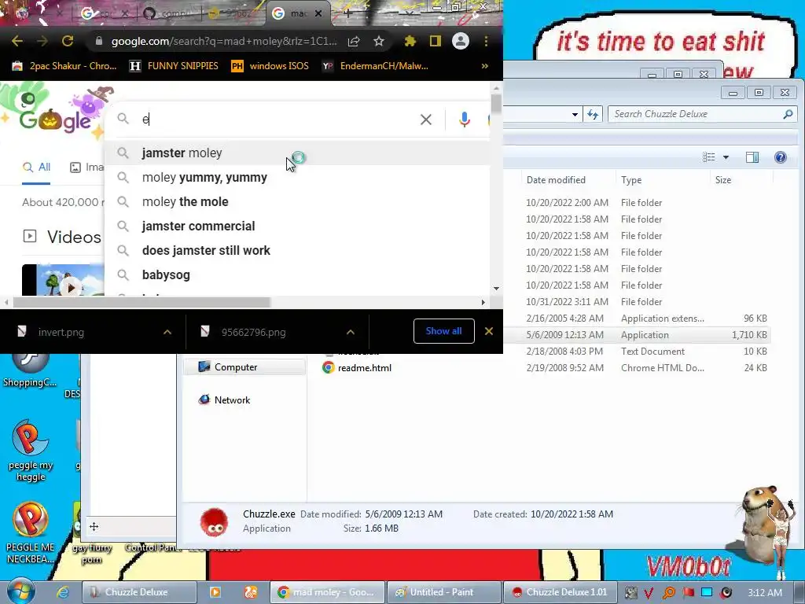Image resolution: width=805 pixels, height=604 pixels.
Task: Choose the 'jamster commercial' suggestion
Action: click(296, 226)
